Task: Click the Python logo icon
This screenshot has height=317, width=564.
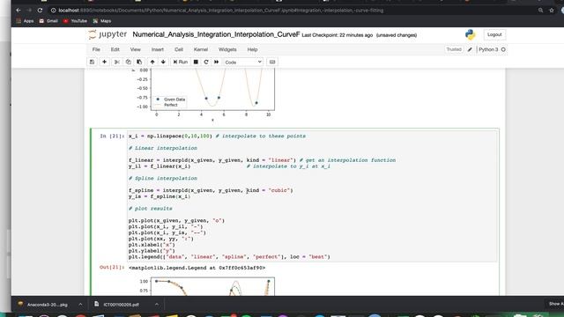Action: (x=470, y=34)
